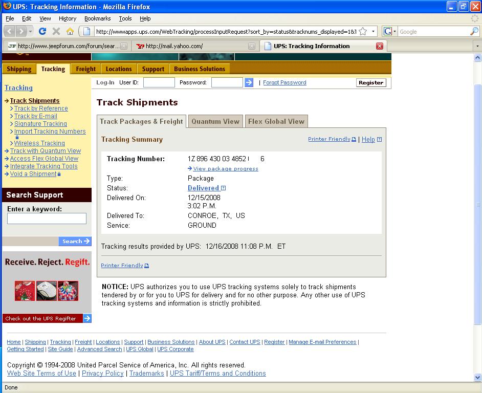Open the File menu

pos(10,18)
